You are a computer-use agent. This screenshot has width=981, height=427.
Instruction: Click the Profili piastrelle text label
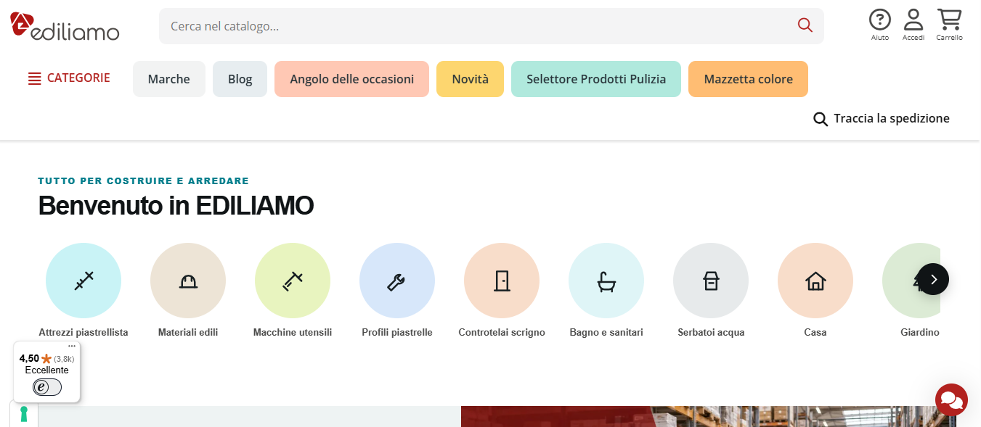point(397,332)
